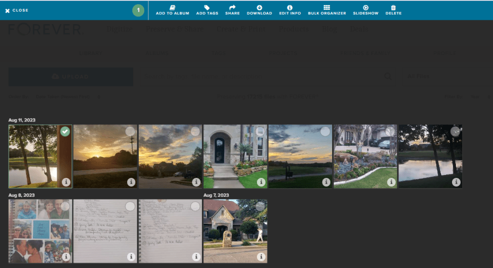Open the Products navigation menu
Screen dimensions: 493x268
click(x=294, y=29)
